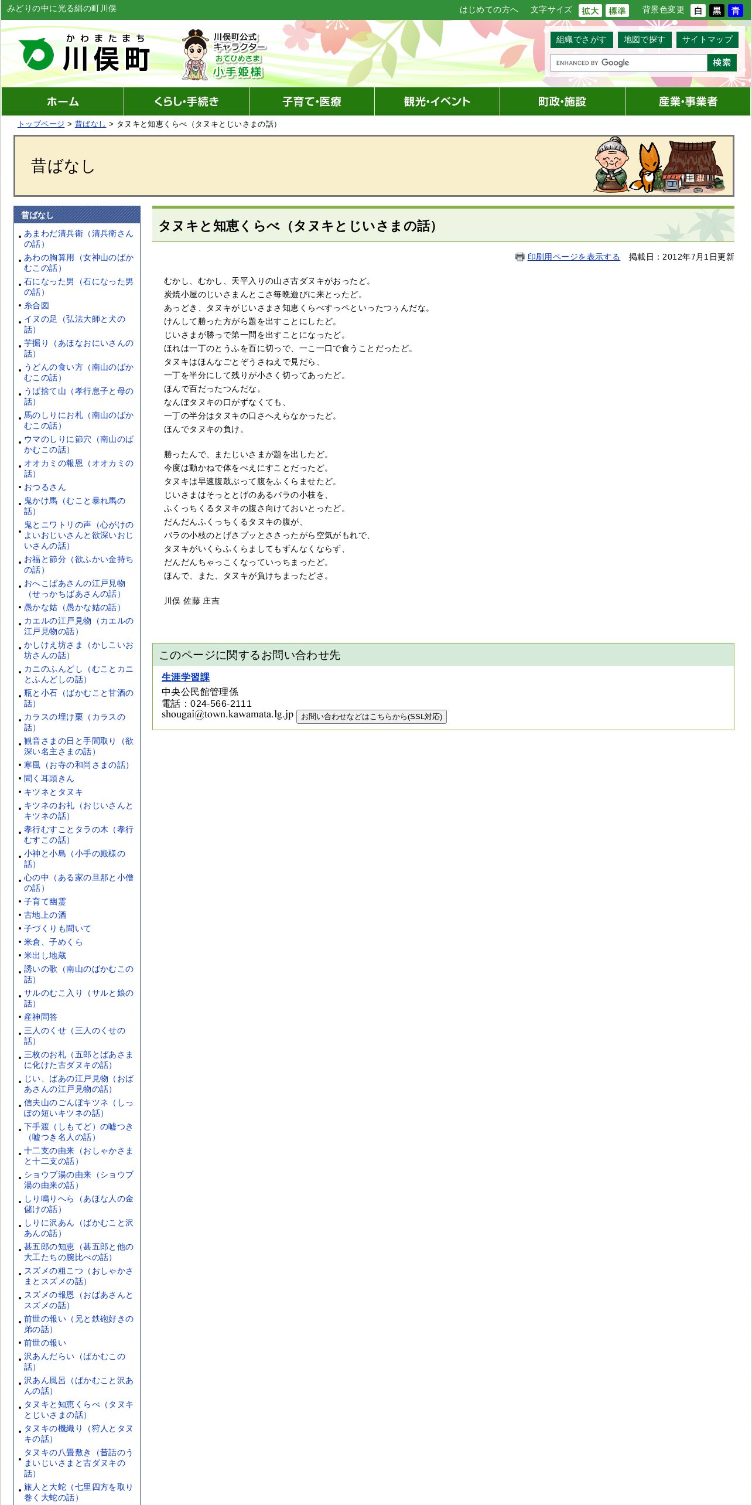The image size is (752, 1505).
Task: Set background color to blue (青)
Action: (x=735, y=11)
